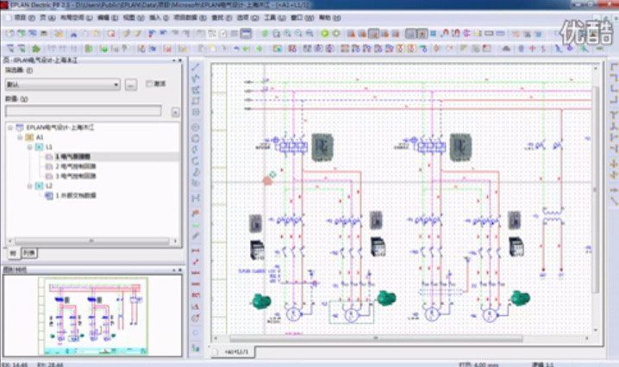Click the green puzzle-piece icon

coord(36,48)
